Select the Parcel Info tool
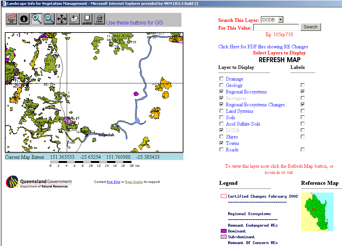This screenshot has height=246, width=342. [11, 19]
